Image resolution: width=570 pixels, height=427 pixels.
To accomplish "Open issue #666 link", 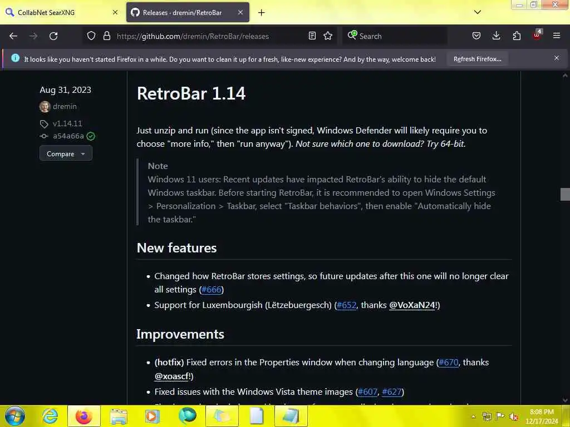I will coord(211,289).
